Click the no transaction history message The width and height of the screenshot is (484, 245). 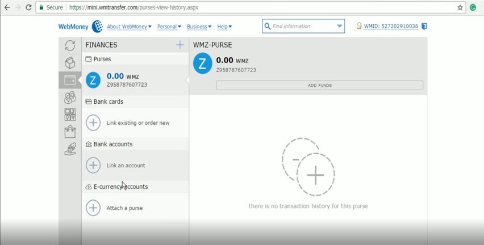pyautogui.click(x=308, y=206)
